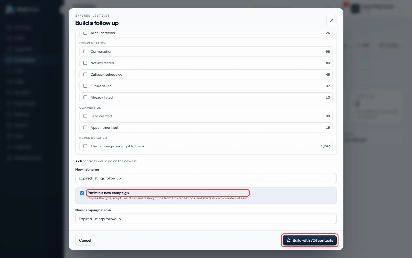412x258 pixels.
Task: Check the AI call screener checkbox
Action: [85, 33]
